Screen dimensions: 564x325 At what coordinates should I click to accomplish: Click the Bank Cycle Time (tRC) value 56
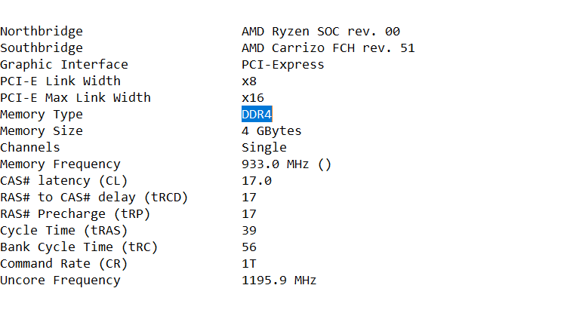(x=249, y=247)
